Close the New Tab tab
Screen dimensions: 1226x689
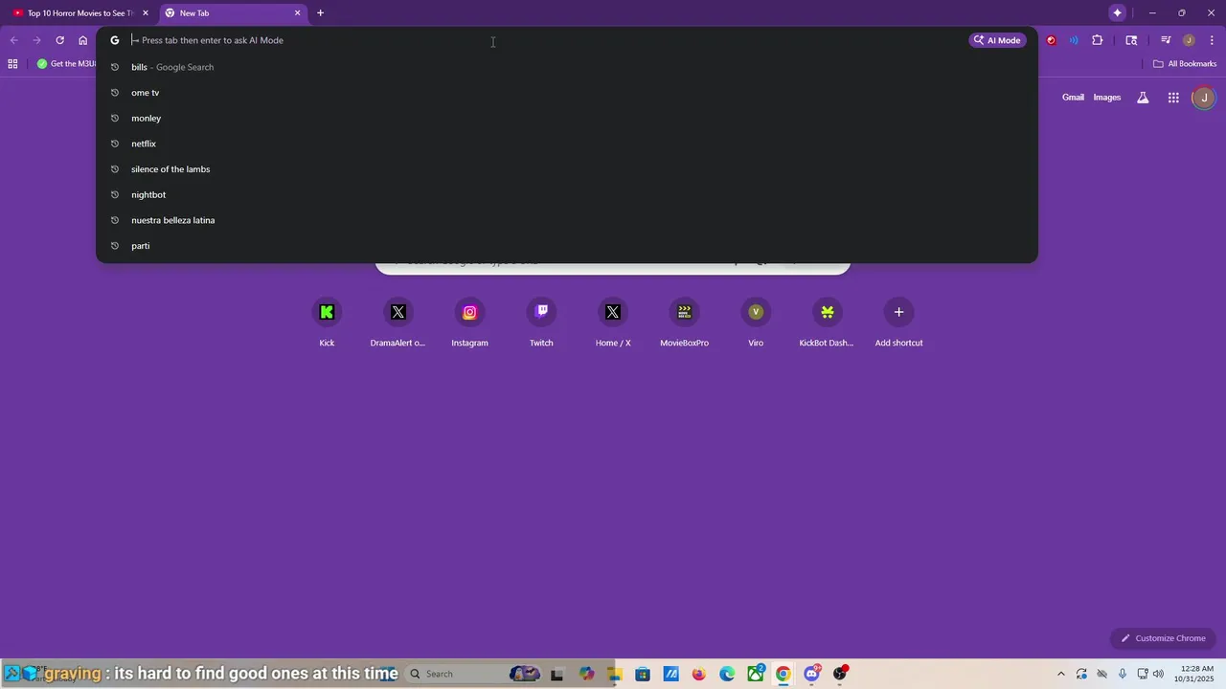click(x=298, y=13)
